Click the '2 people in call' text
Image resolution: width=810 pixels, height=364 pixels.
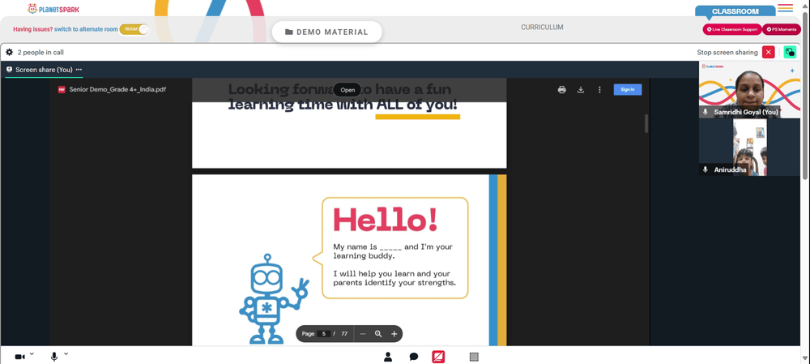point(40,52)
